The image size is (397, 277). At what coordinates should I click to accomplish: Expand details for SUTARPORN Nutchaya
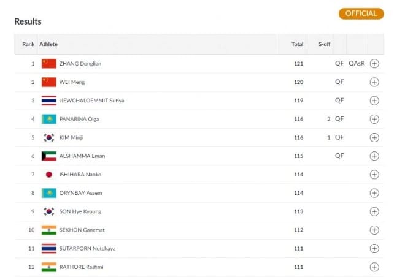click(x=374, y=248)
